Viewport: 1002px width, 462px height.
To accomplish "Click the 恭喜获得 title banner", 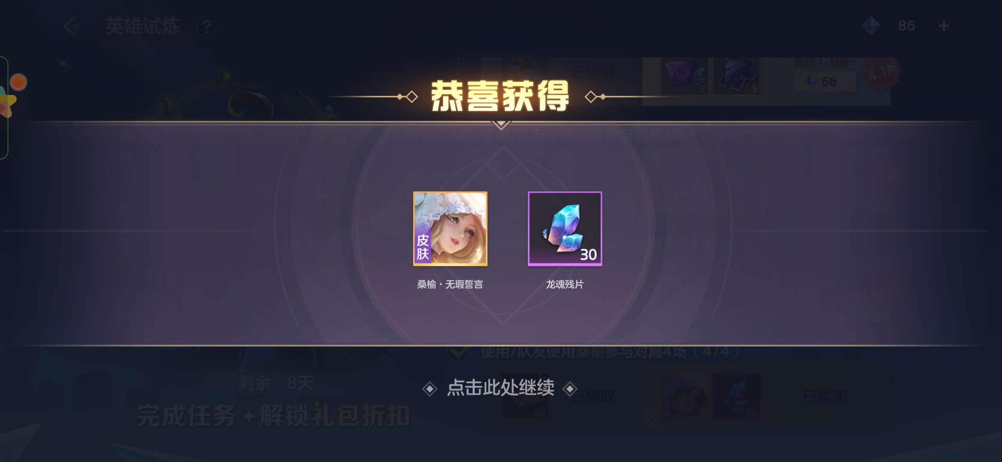I will [x=500, y=96].
